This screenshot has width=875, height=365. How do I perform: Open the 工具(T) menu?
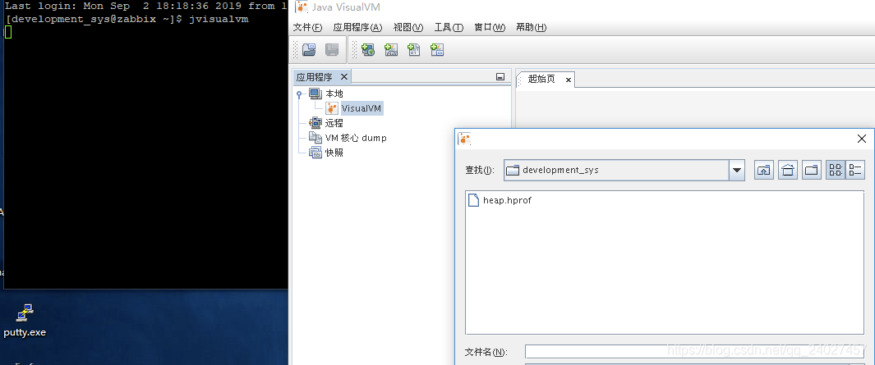(x=449, y=27)
